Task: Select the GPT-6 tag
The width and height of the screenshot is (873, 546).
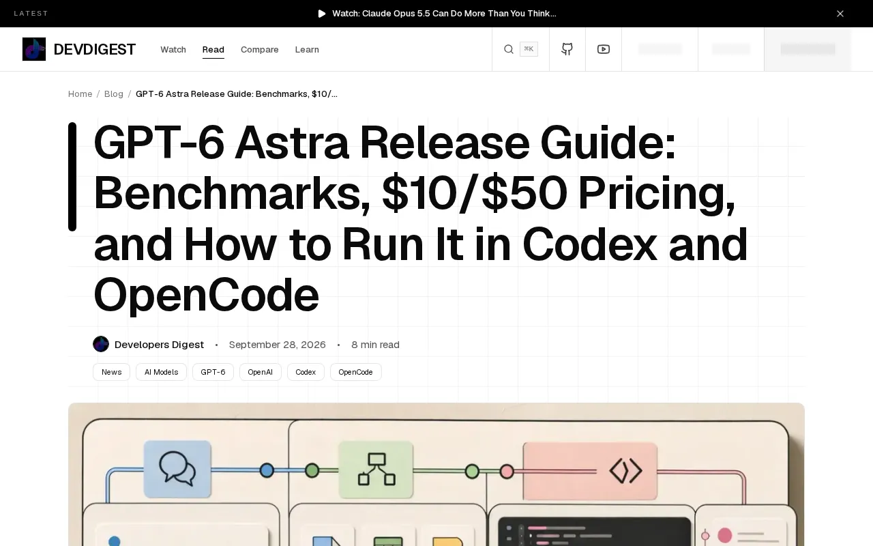Action: (213, 372)
